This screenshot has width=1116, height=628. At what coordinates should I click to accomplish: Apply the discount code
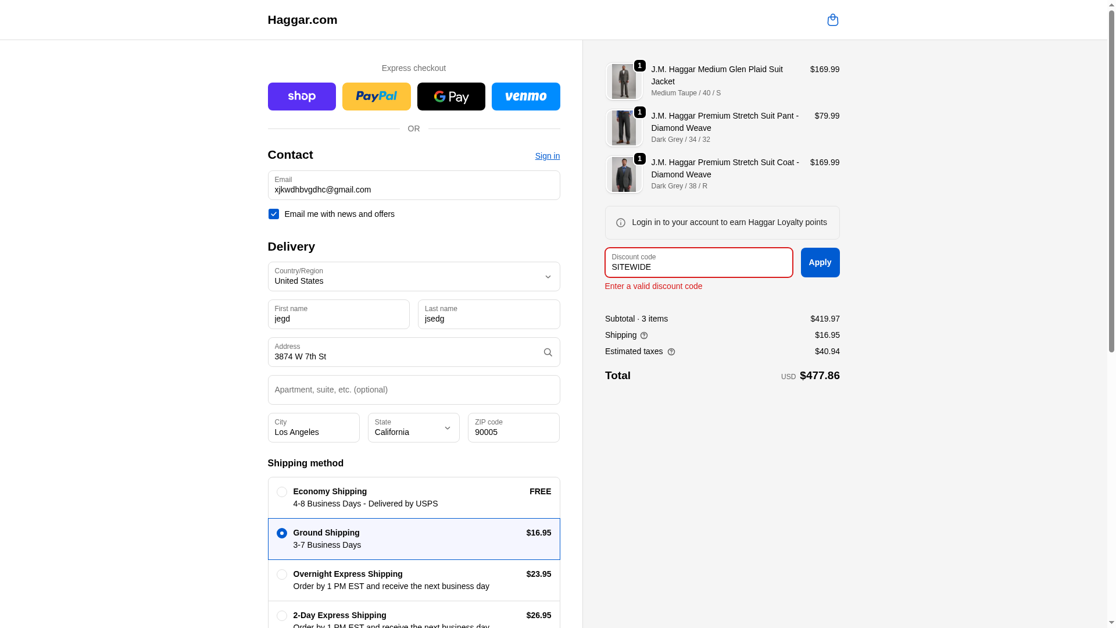[820, 262]
